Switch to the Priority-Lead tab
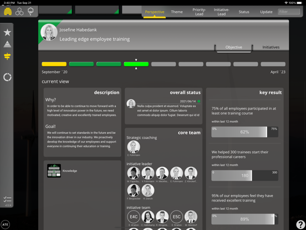Viewport: 306px width, 230px height. point(199,12)
